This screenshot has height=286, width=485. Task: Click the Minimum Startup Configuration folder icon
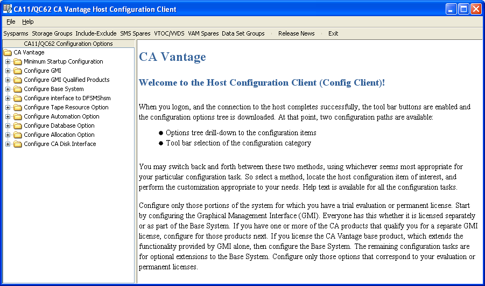(x=18, y=61)
